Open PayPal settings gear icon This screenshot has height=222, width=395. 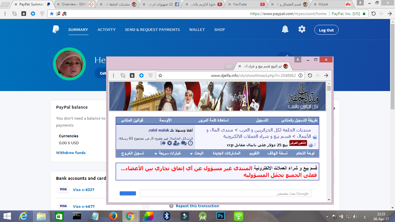[x=302, y=29]
